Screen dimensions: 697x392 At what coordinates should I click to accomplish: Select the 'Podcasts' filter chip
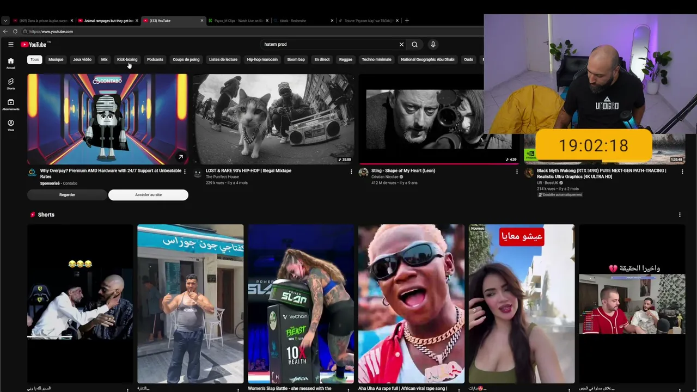tap(155, 59)
